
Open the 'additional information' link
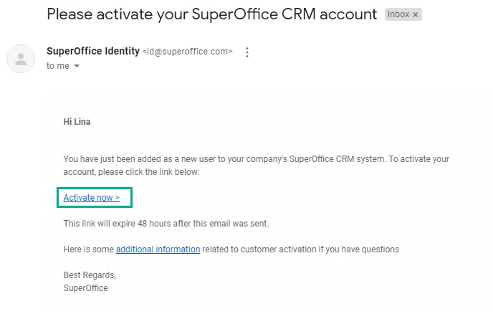point(158,249)
